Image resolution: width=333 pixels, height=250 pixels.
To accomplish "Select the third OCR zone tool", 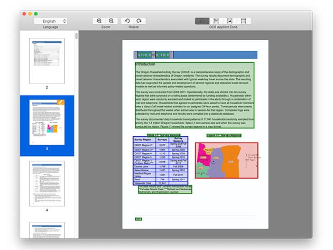I will 229,21.
